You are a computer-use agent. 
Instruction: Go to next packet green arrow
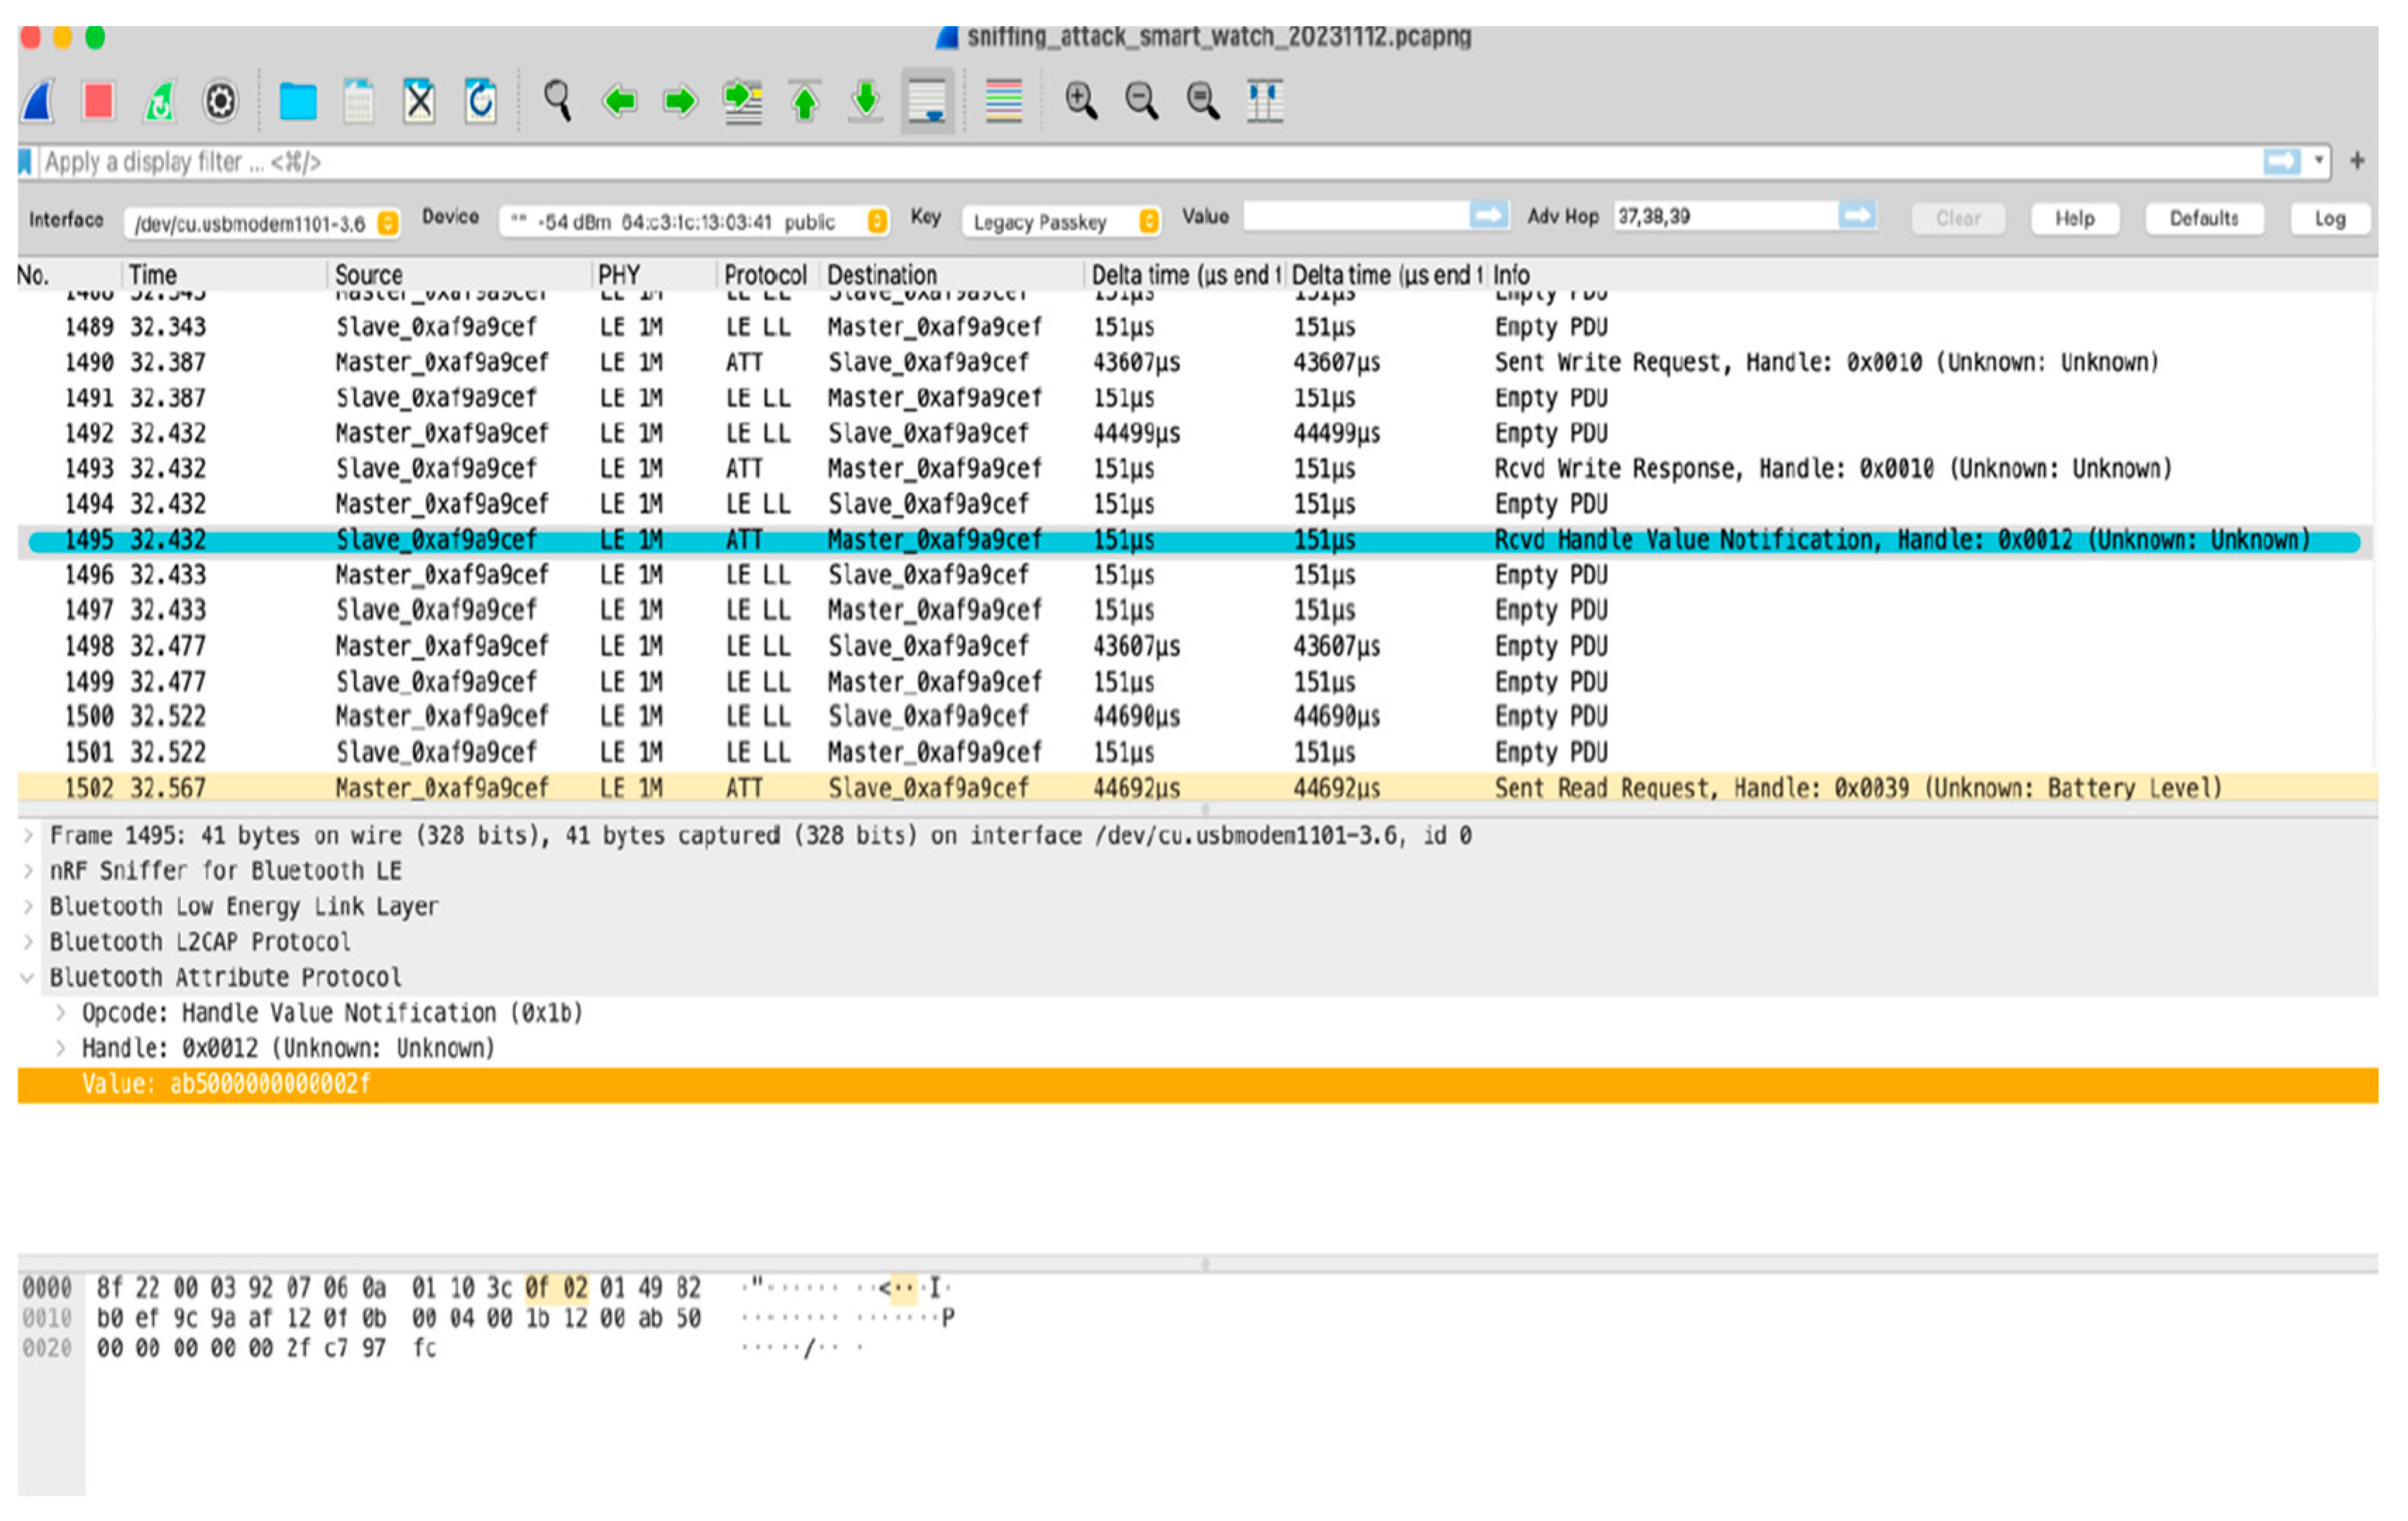coord(681,101)
